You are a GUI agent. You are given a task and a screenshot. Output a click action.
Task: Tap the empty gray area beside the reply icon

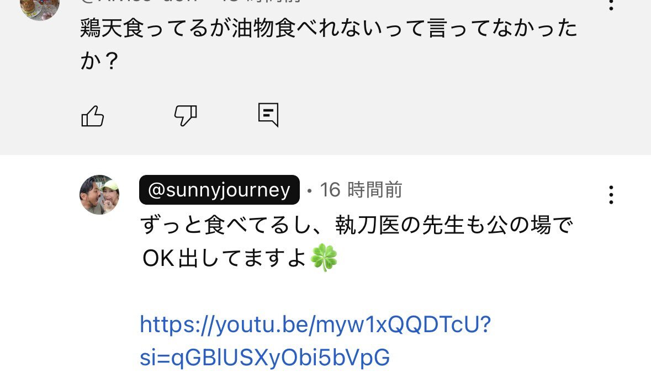[442, 116]
